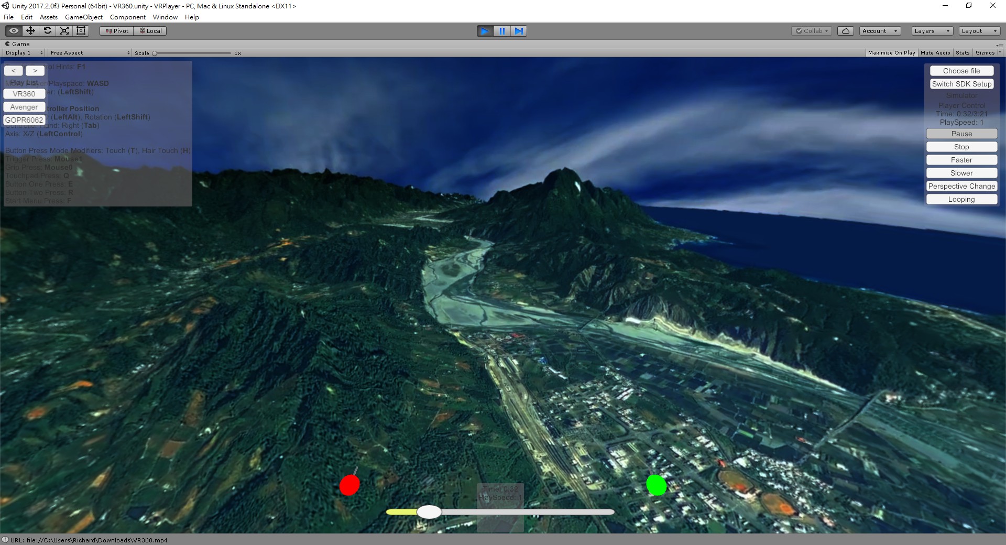
Task: Expand the Free Aspect dropdown
Action: (x=90, y=53)
